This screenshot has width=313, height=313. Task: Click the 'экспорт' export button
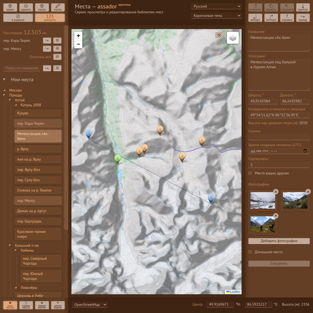[x=271, y=18]
